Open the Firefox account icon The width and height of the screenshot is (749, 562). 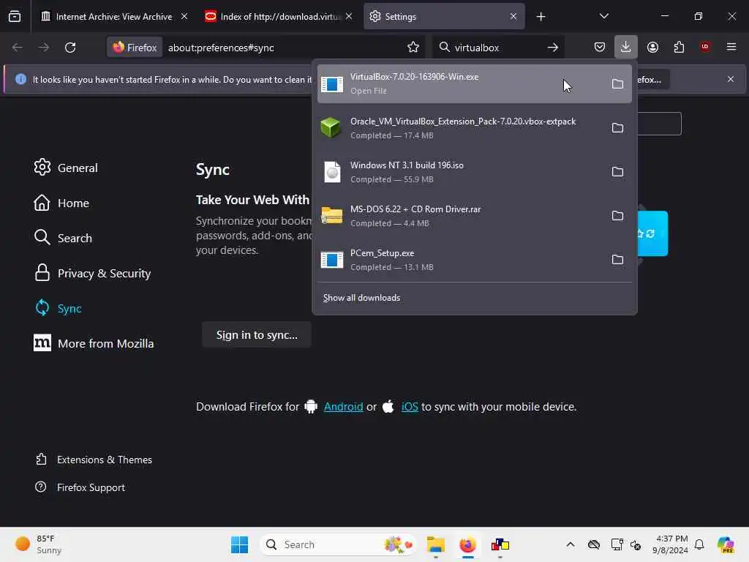[652, 47]
